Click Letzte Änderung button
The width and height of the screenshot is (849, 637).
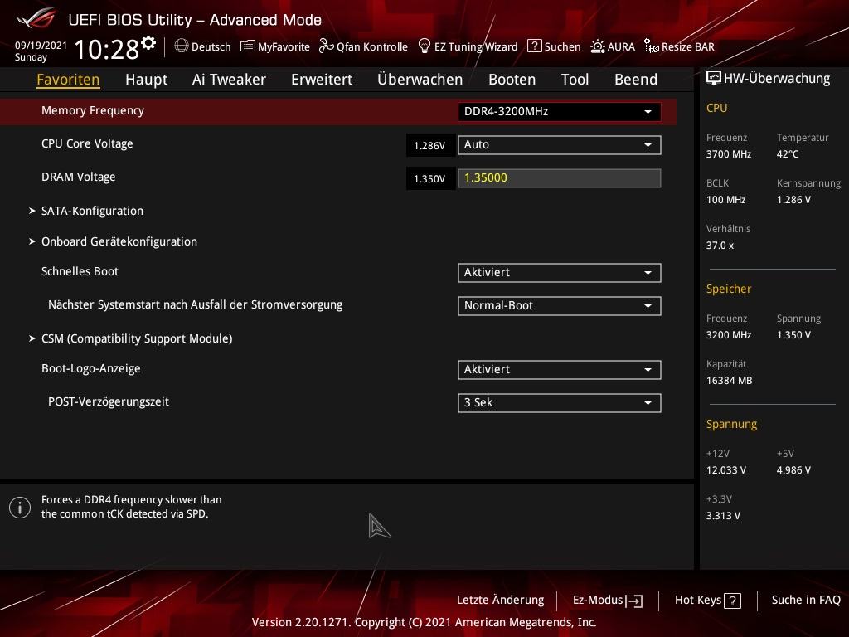(500, 601)
